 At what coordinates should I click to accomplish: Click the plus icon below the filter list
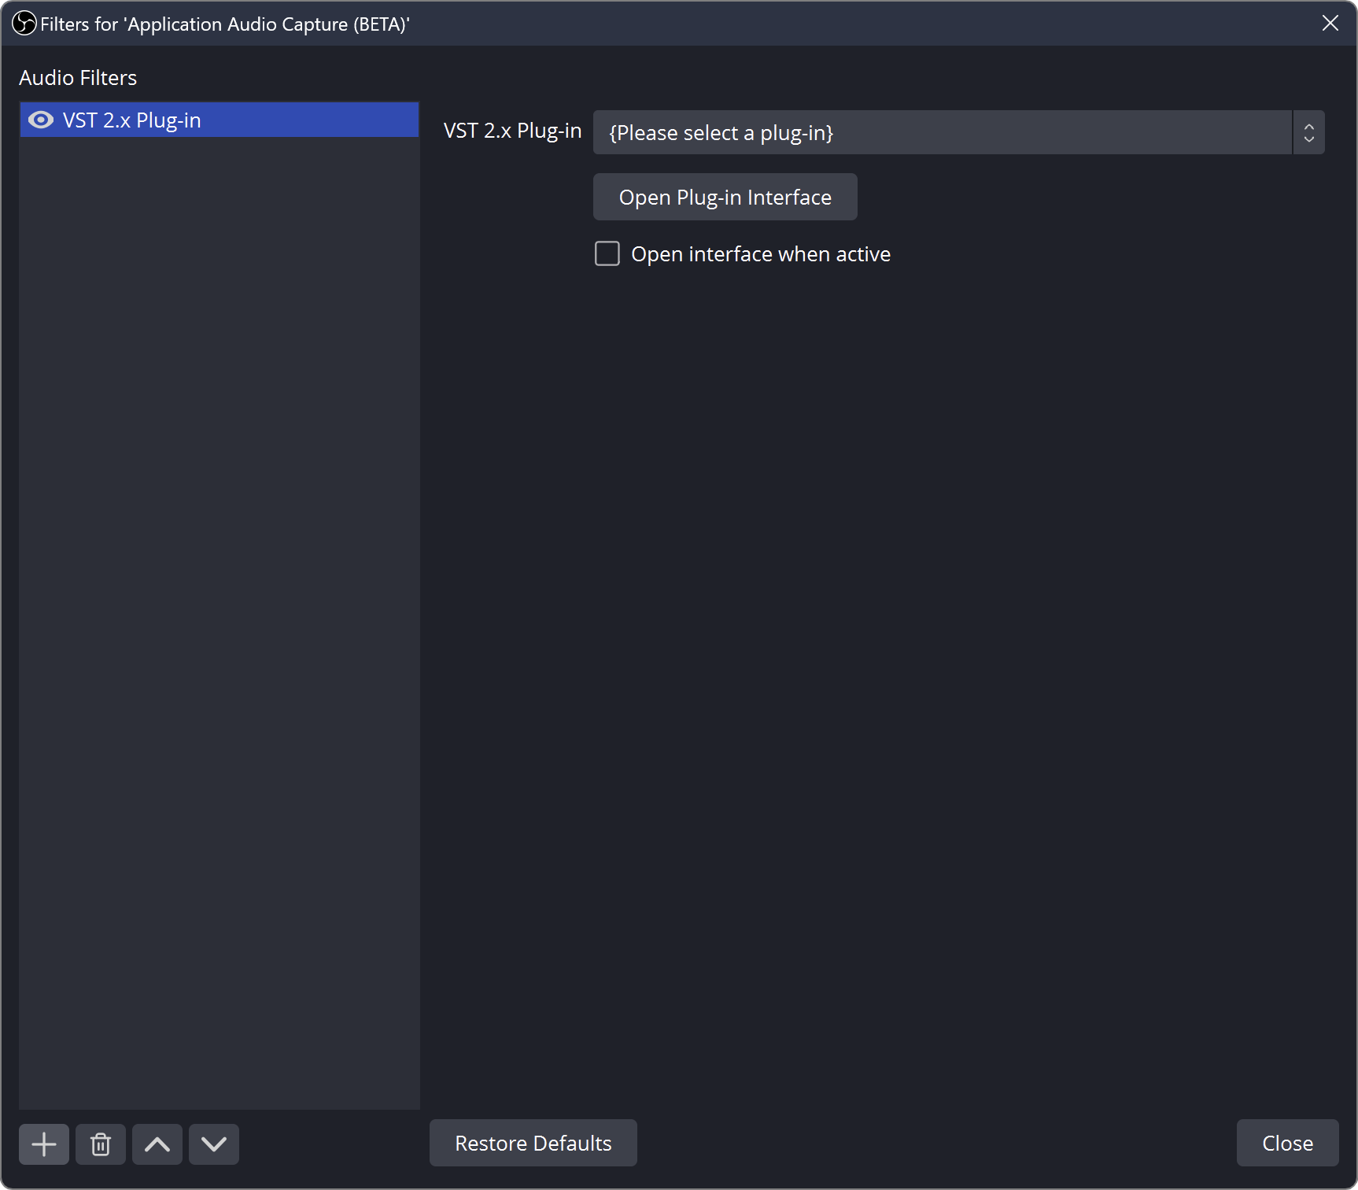pos(43,1144)
